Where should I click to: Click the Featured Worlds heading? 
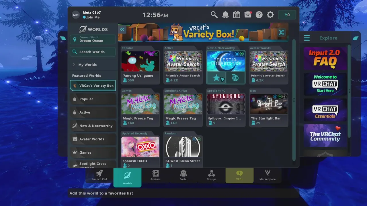point(87,76)
